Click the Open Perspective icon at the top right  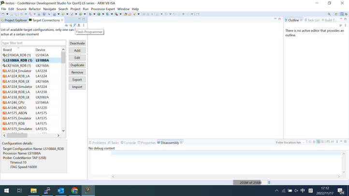pyautogui.click(x=336, y=14)
